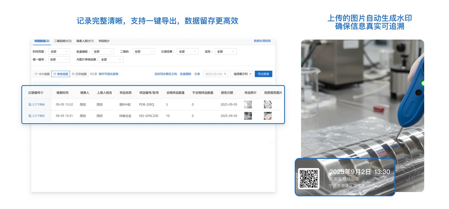Click 制作可视化报表 link
Viewport: 449px width, 209px height.
coord(108,74)
